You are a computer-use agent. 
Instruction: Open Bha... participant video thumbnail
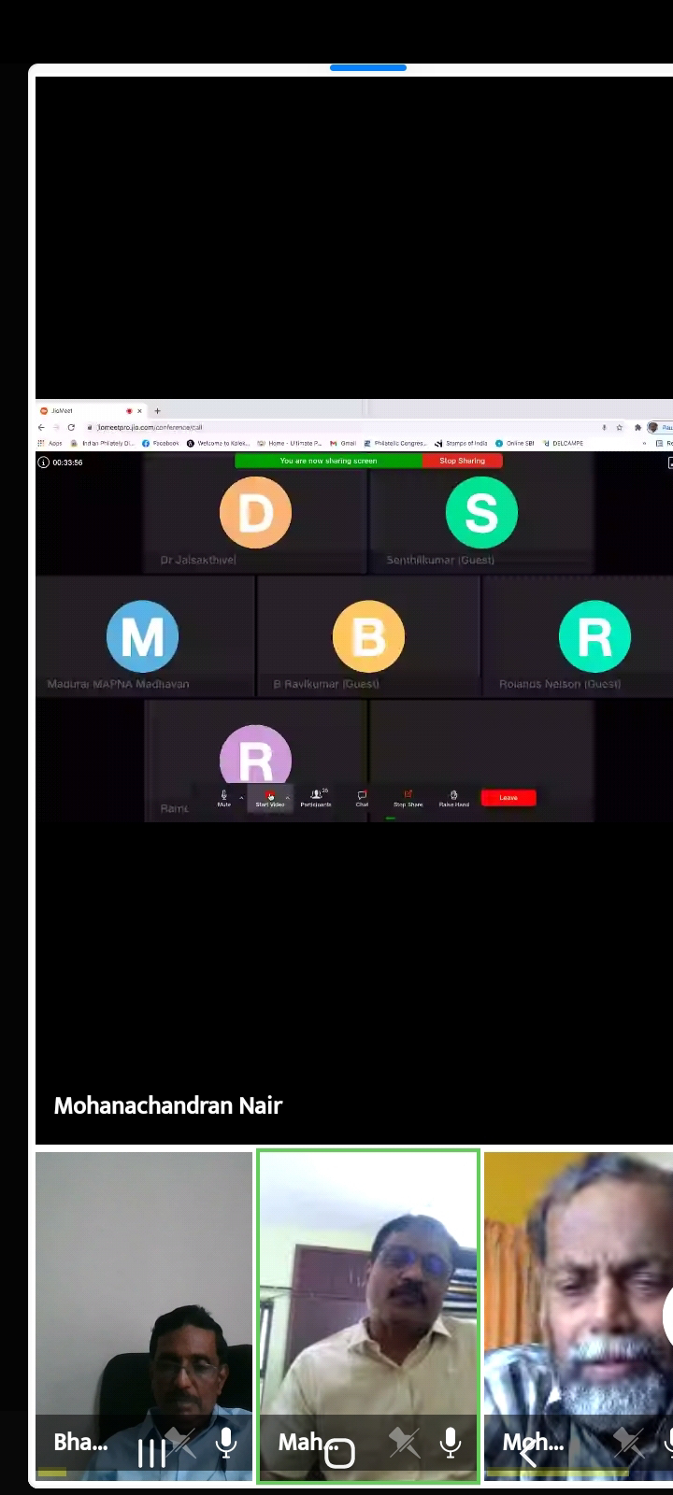(144, 1316)
